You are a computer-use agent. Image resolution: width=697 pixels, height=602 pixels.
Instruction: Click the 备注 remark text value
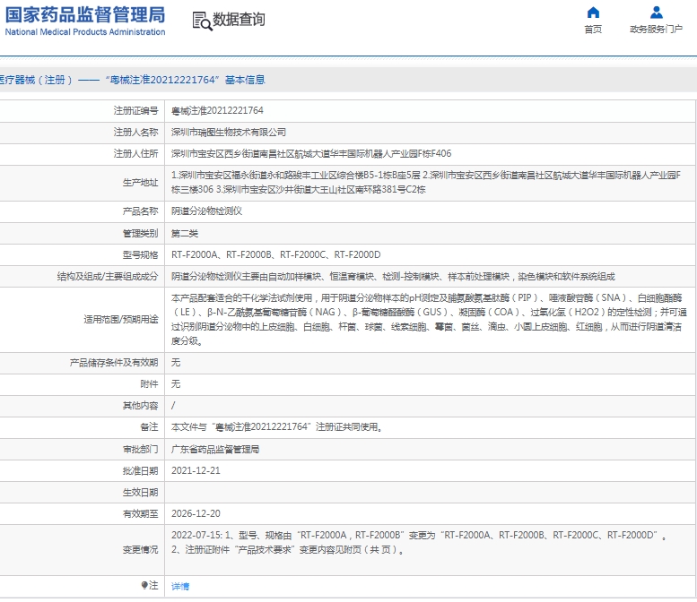tap(276, 427)
